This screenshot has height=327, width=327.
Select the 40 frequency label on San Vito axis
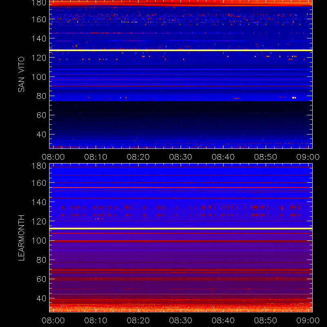(41, 134)
